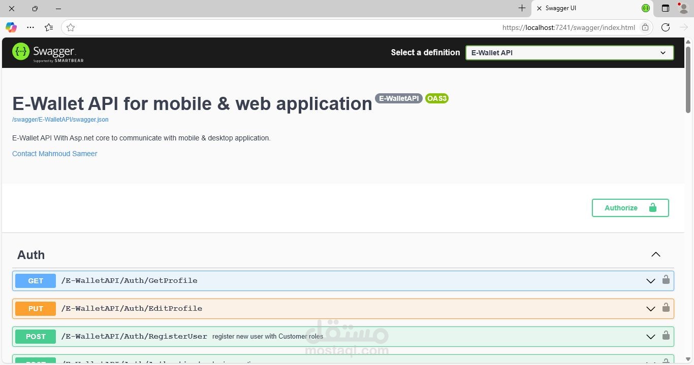Open the E-Wallet API definition dropdown
Screen dimensions: 694x365
(663, 52)
